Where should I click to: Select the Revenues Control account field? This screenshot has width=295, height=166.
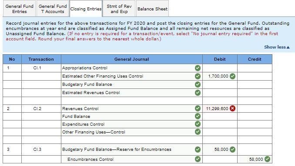[x=132, y=109]
